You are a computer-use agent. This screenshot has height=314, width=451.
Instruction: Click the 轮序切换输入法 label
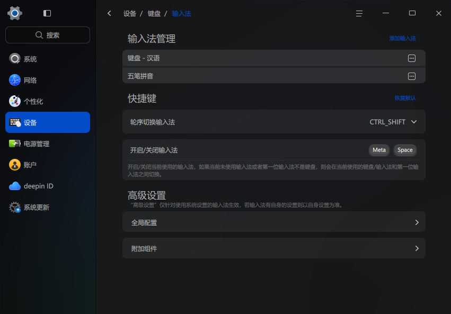pos(153,122)
